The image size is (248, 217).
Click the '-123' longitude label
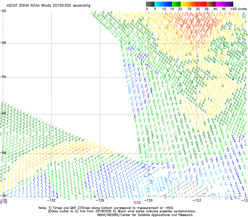click(x=197, y=200)
